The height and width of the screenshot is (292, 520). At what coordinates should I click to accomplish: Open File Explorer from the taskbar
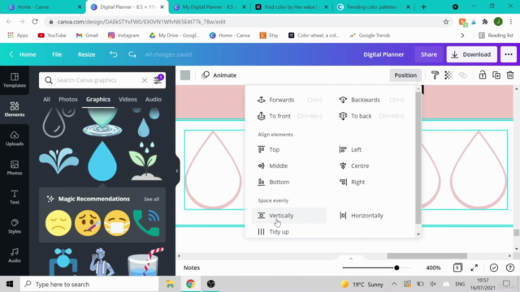tap(170, 284)
